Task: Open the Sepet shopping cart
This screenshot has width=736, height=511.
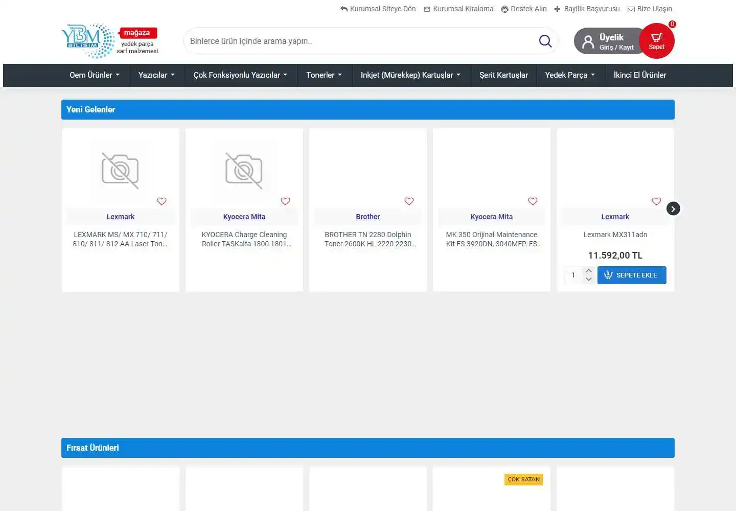Action: 657,41
